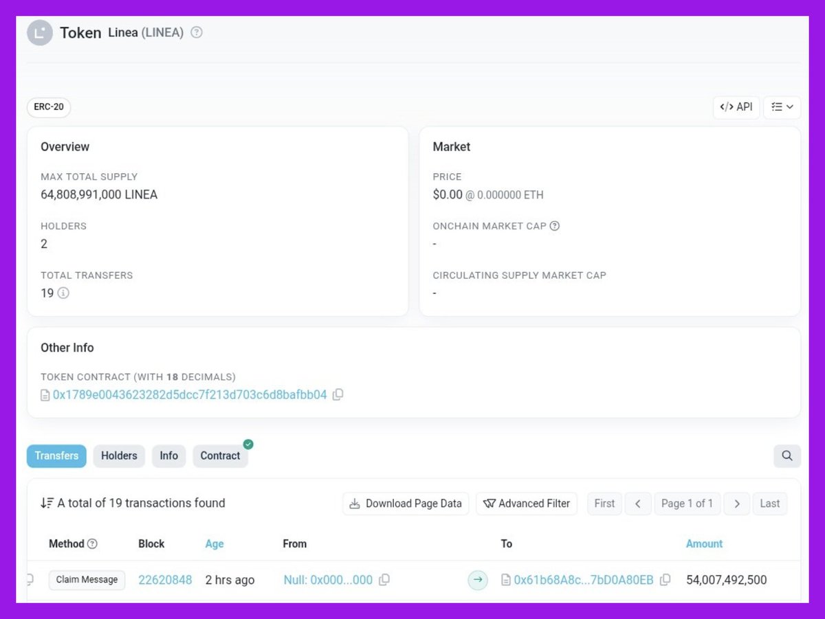Copy the token contract address
Screen dimensions: 825x619
[338, 395]
